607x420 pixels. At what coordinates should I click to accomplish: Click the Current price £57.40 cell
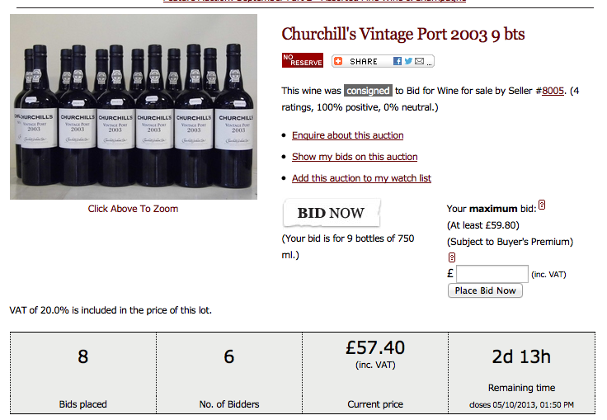375,372
